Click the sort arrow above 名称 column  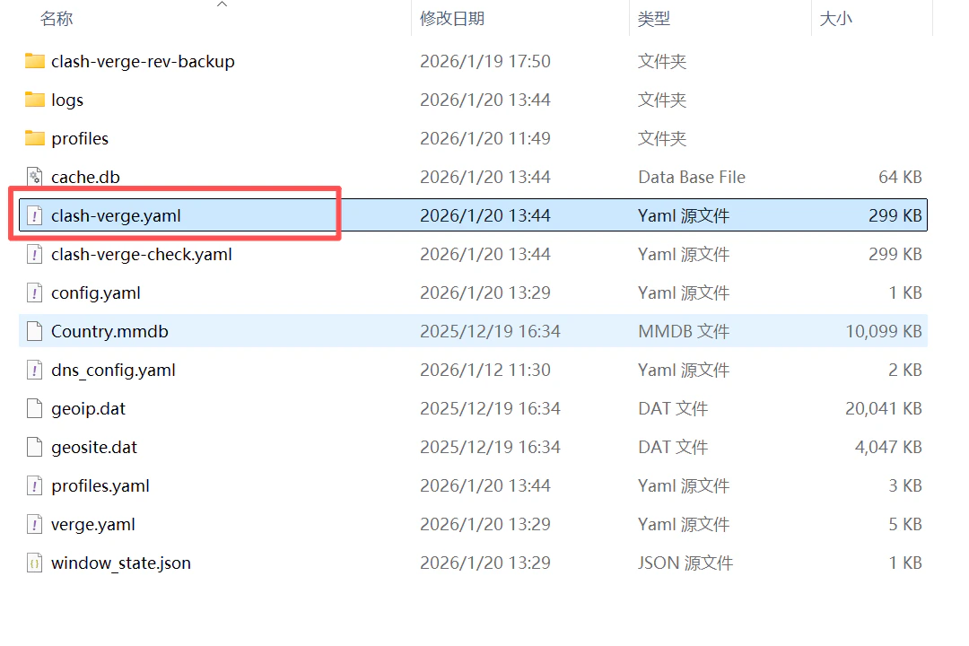pos(222,4)
